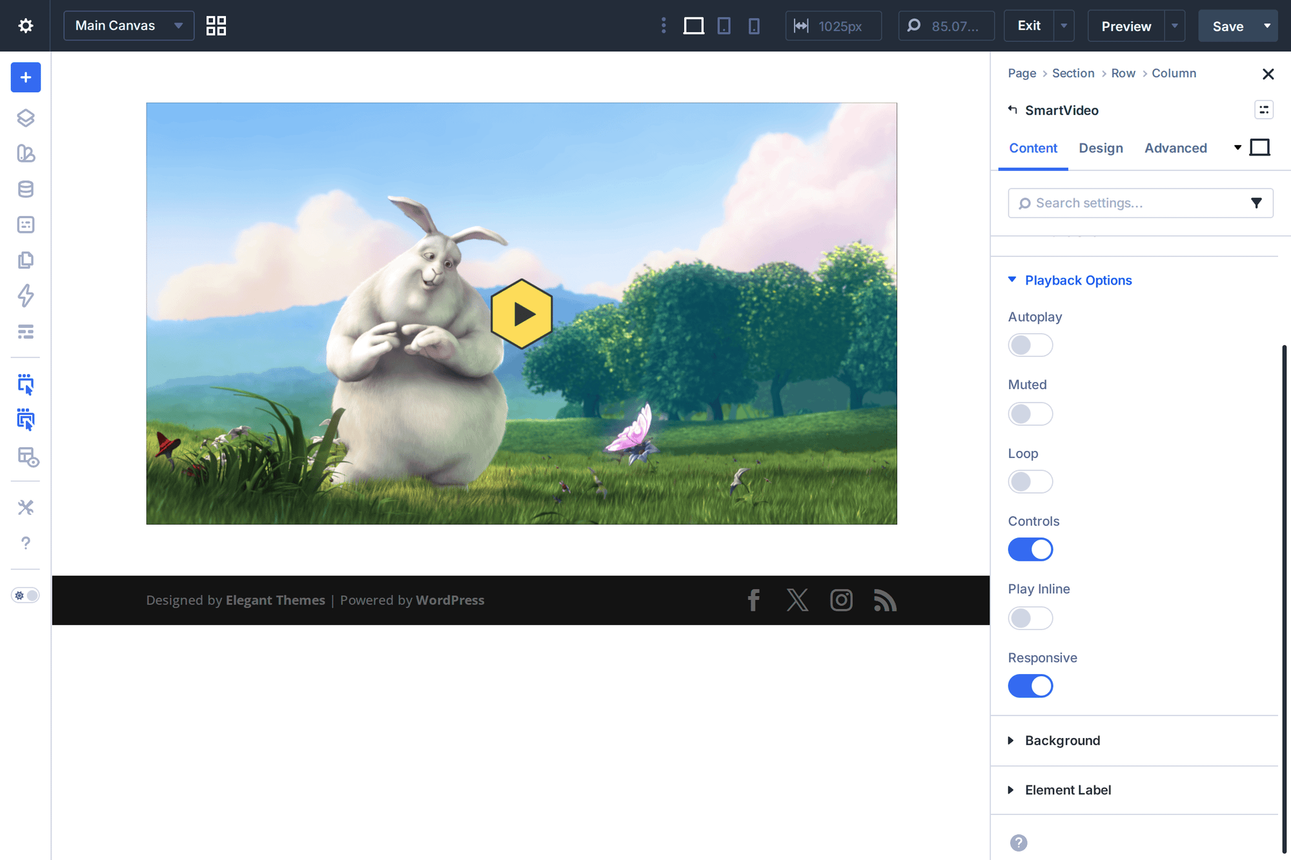The image size is (1291, 860).
Task: Open the Help panel
Action: 25,543
